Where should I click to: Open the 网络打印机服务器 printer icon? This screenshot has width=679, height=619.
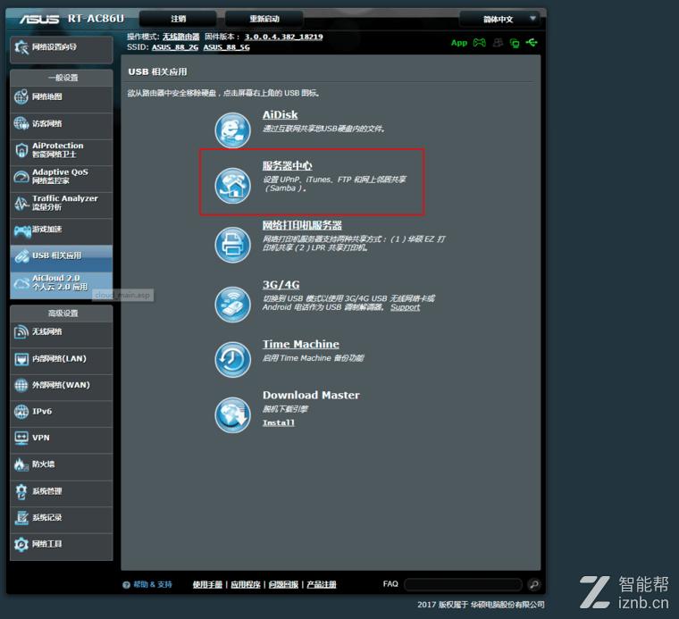pyautogui.click(x=232, y=245)
